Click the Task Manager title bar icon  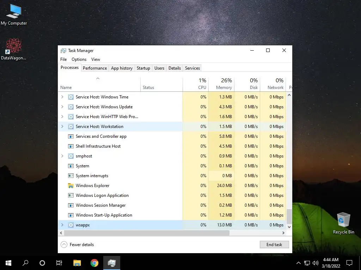[63, 51]
